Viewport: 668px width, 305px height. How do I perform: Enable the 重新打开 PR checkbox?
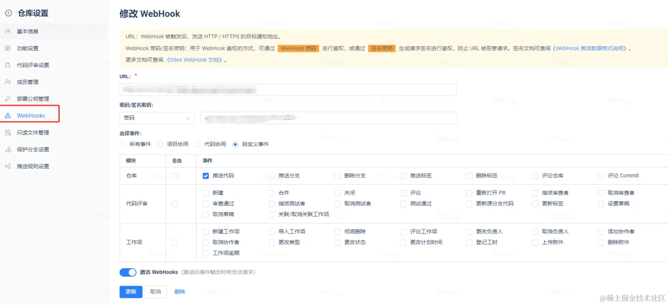pos(469,193)
